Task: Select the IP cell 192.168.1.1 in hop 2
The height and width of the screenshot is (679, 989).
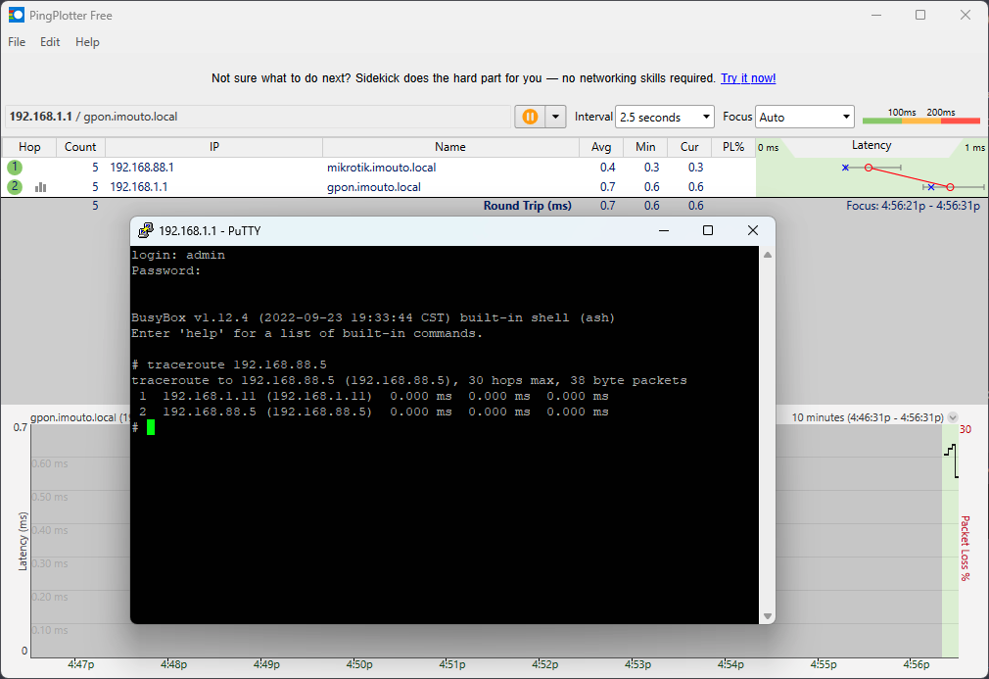Action: (139, 187)
